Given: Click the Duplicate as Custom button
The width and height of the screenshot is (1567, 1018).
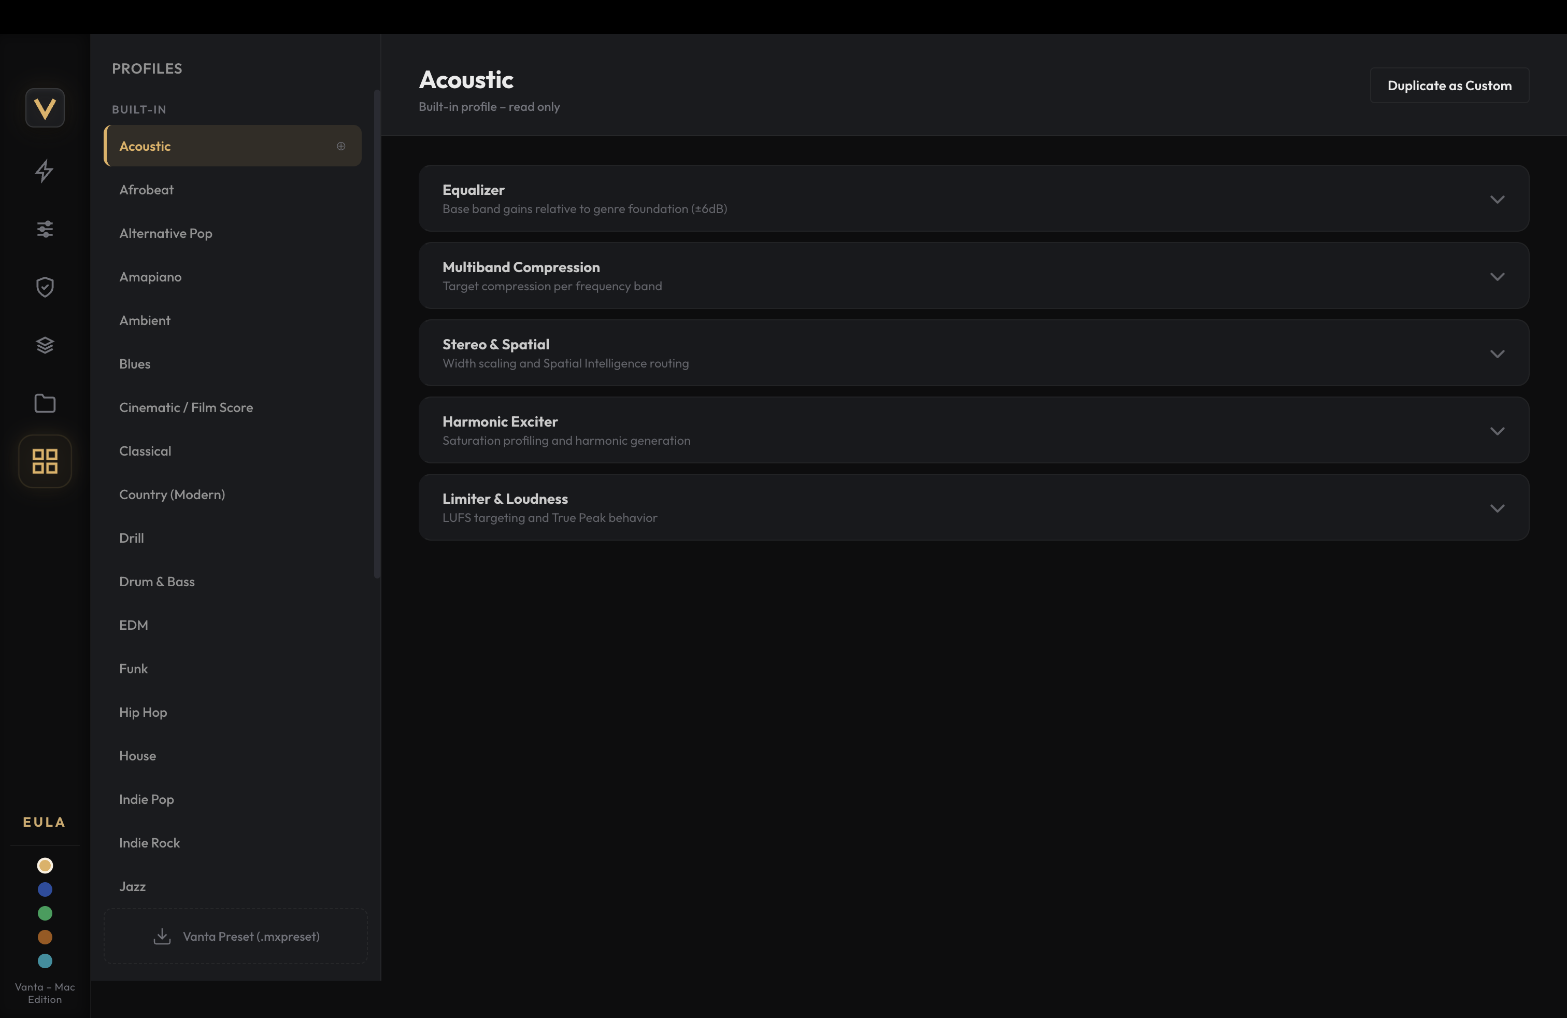Looking at the screenshot, I should (x=1449, y=85).
